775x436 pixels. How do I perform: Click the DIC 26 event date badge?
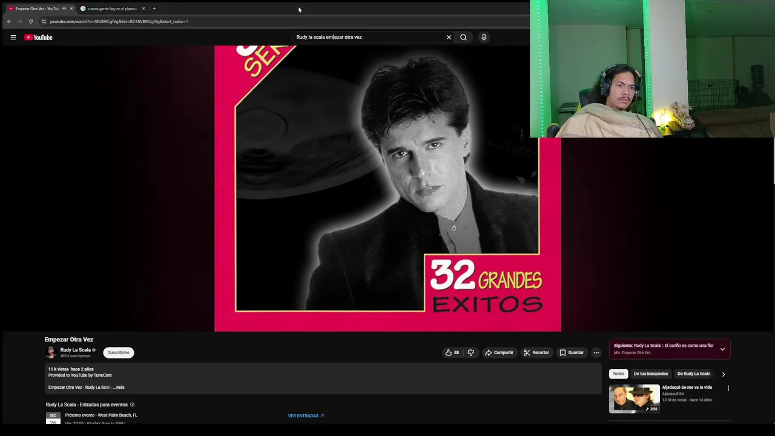point(53,418)
